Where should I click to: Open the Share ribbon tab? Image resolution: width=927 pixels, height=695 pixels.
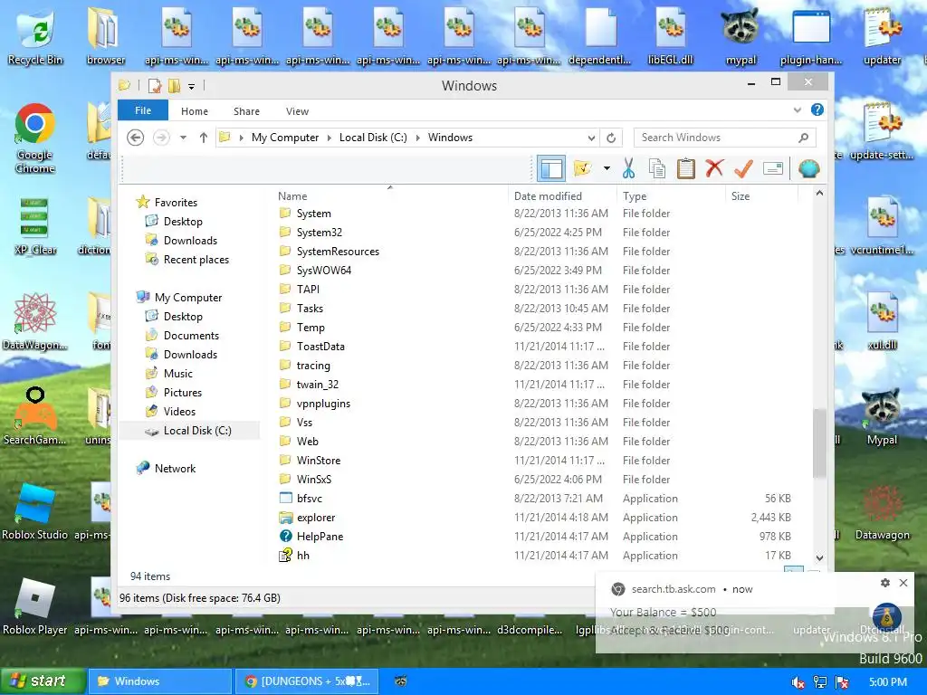(x=246, y=111)
